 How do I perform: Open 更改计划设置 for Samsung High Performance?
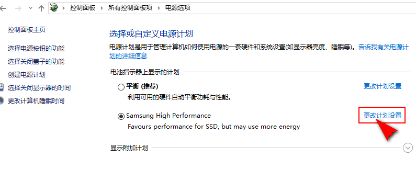pyautogui.click(x=383, y=116)
